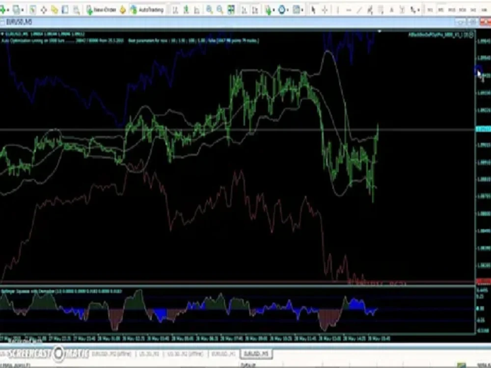Switch to M5 timeframe
This screenshot has height=368, width=491.
[441, 10]
